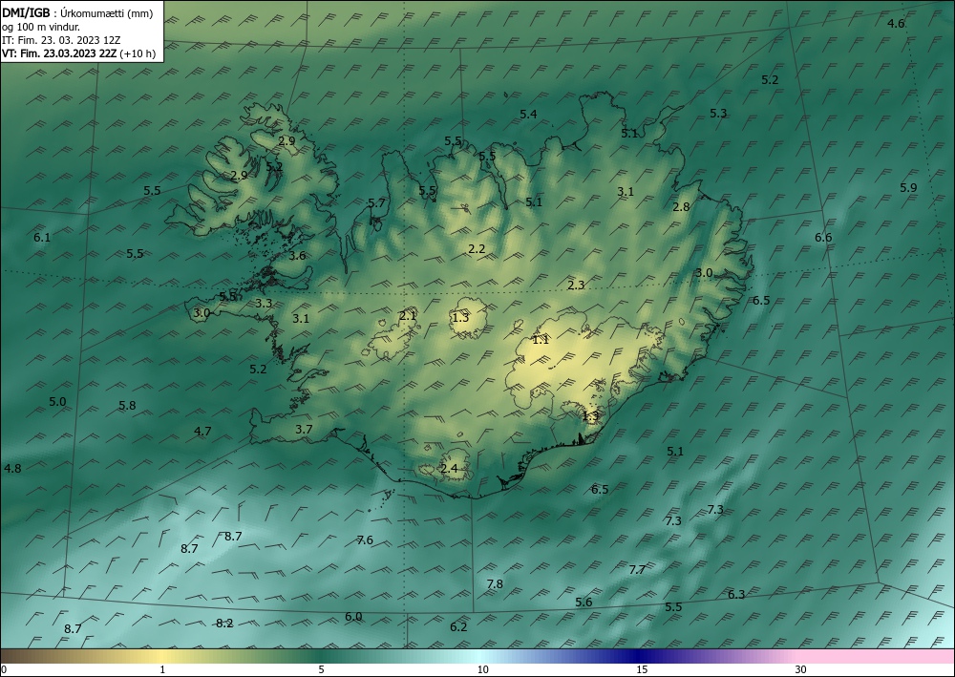The height and width of the screenshot is (677, 955).
Task: Click the 7.7 value southeast of Iceland
Action: (x=637, y=570)
